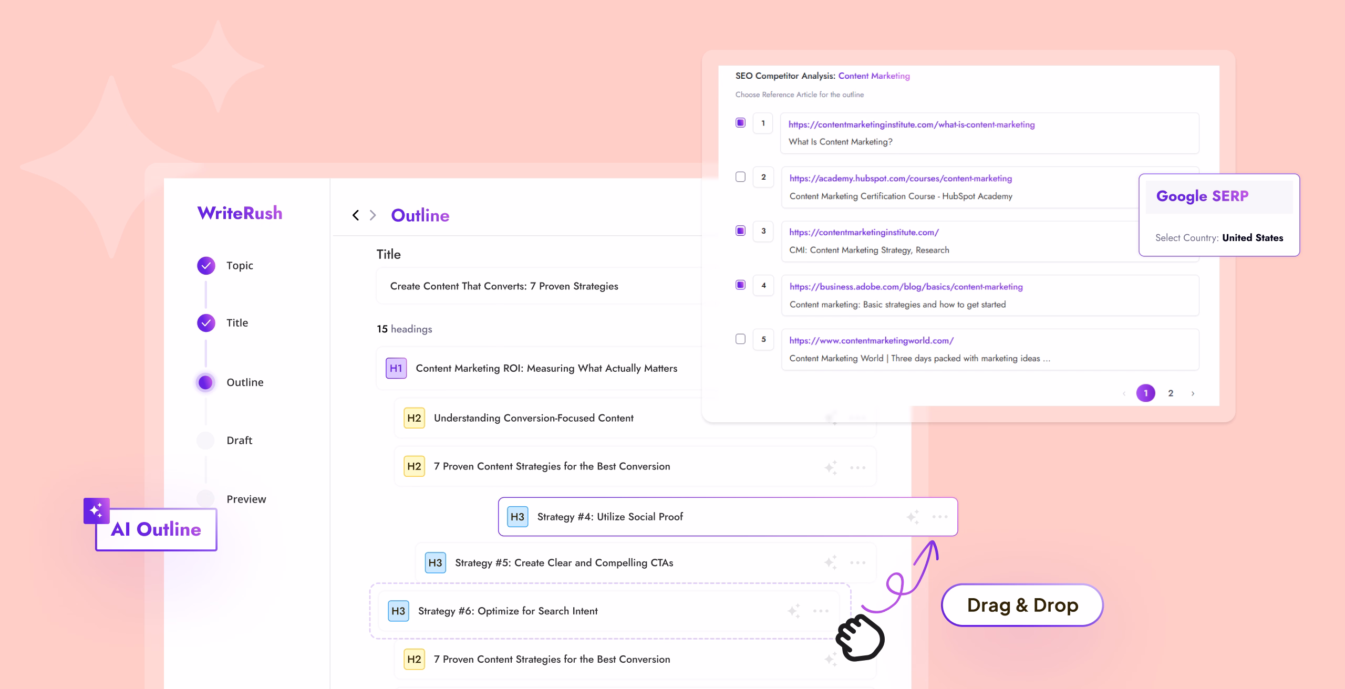Image resolution: width=1345 pixels, height=689 pixels.
Task: Select Strategy #5: Create Clear and Compelling CTAs
Action: coord(646,563)
